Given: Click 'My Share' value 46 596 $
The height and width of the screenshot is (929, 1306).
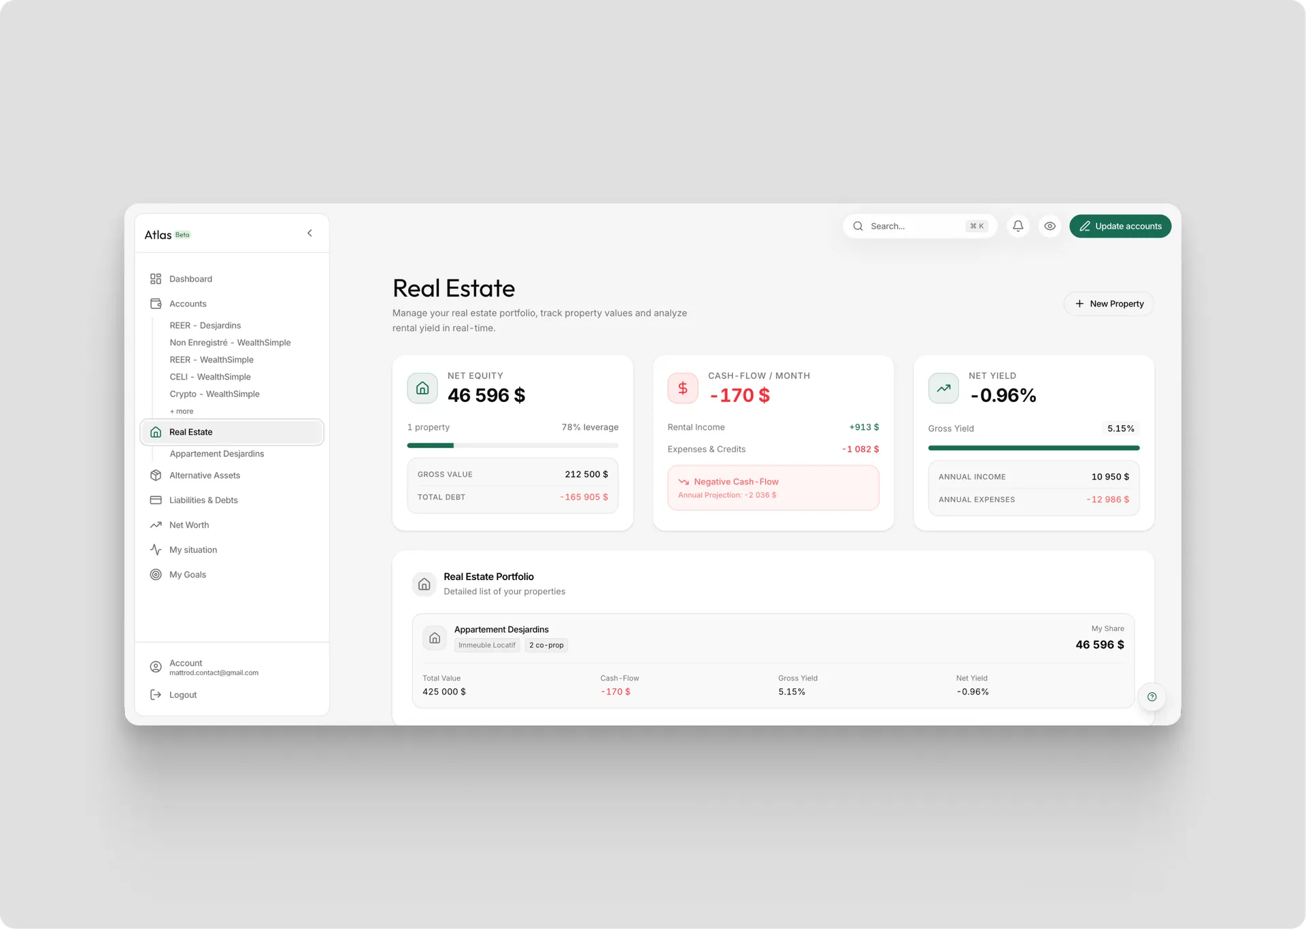Looking at the screenshot, I should click(1099, 645).
